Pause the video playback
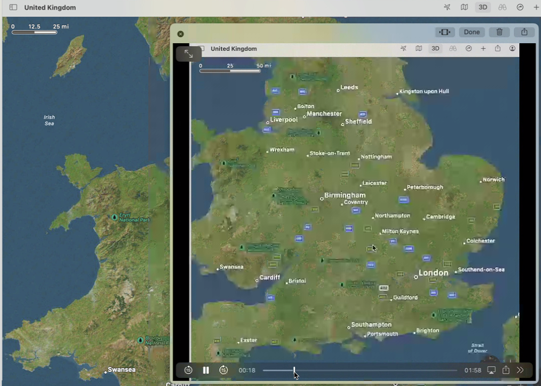Viewport: 541px width, 386px height. (x=206, y=370)
